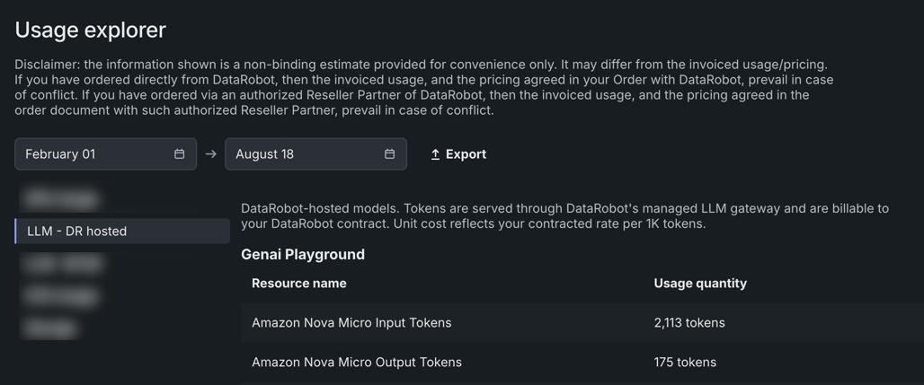Select the Amazon Nova Micro Output Tokens row
924x385 pixels.
pos(582,362)
